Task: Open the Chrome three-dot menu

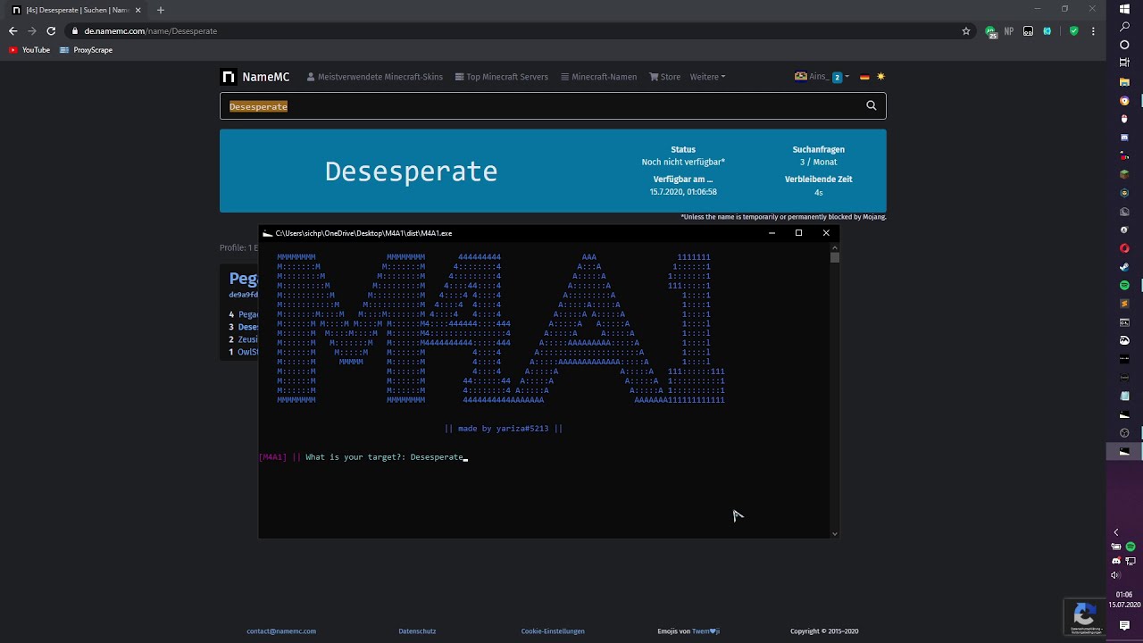Action: pyautogui.click(x=1093, y=31)
